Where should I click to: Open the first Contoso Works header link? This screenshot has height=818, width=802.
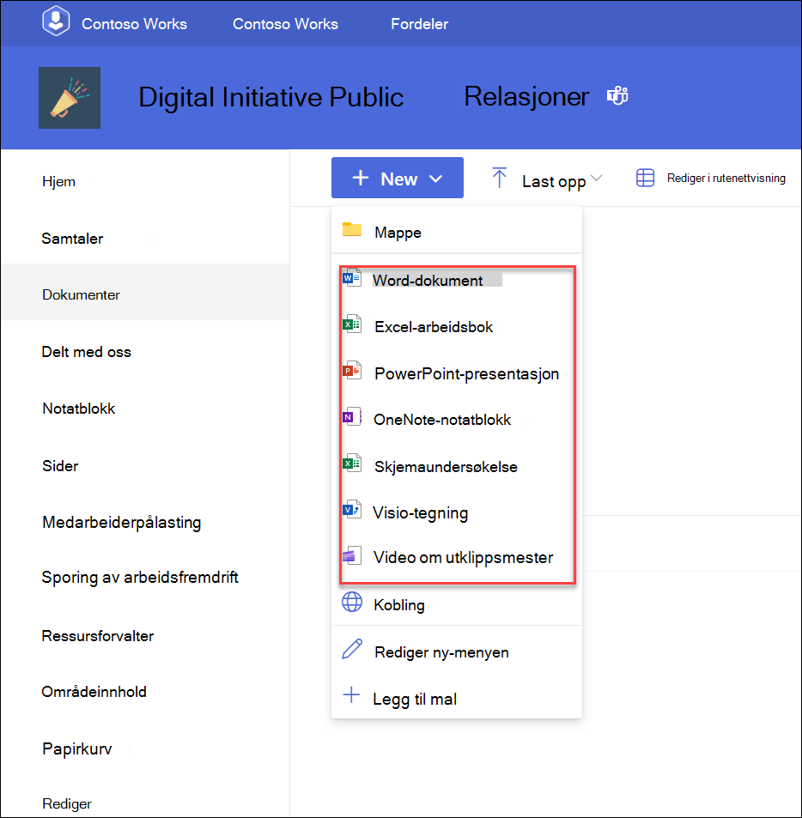point(134,24)
